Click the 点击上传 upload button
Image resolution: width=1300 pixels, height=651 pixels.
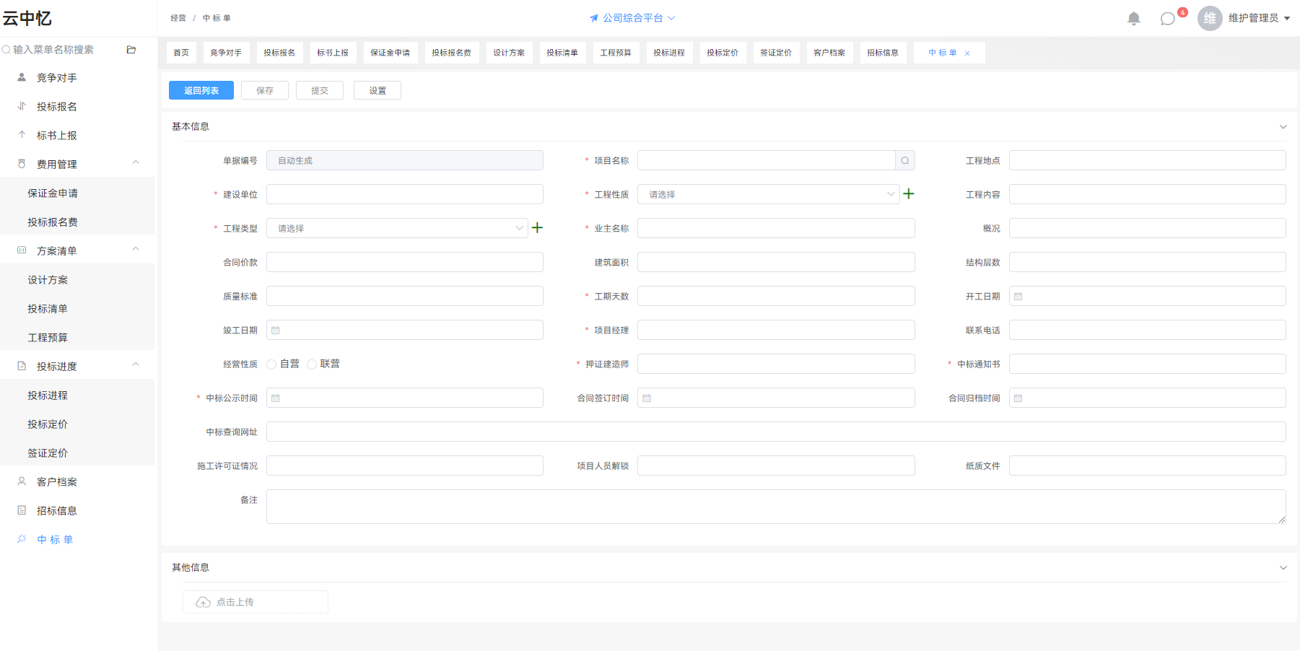point(256,602)
